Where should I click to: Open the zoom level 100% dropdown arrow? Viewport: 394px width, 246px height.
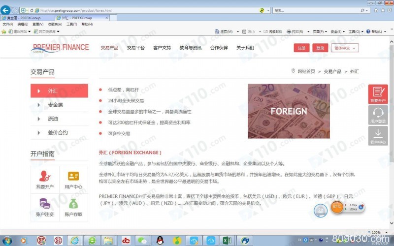(387, 232)
